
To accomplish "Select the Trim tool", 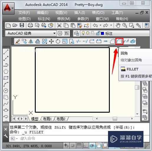I will [79, 41].
